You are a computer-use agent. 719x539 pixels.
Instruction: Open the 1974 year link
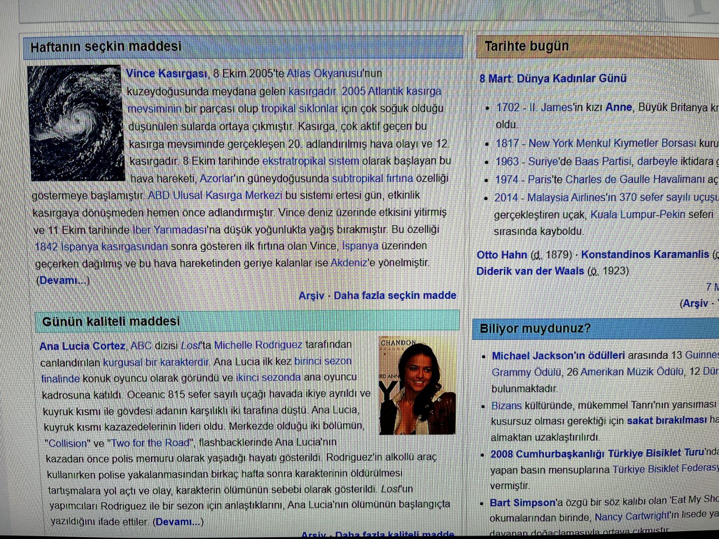click(x=507, y=180)
